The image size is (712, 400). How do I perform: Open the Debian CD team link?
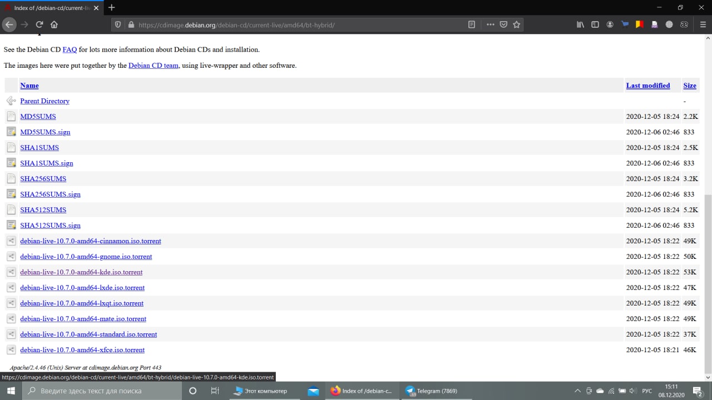pos(154,66)
